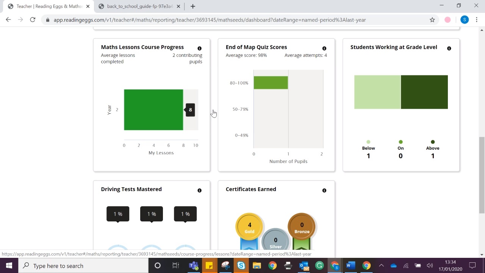Click the third 1 % driving test badge
Screen dimensions: 485x273
(185, 214)
